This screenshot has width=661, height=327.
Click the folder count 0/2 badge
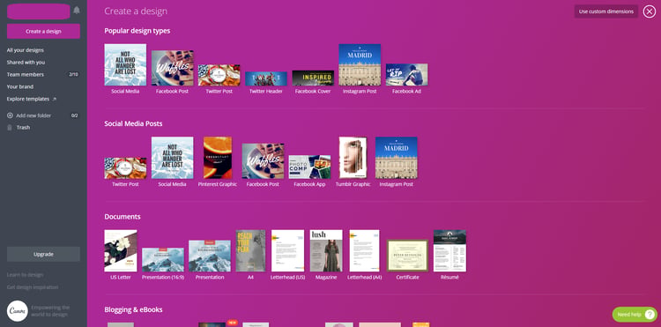tap(75, 115)
